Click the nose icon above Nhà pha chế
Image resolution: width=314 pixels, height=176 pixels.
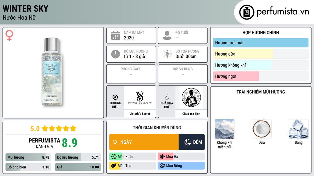[x=167, y=97]
